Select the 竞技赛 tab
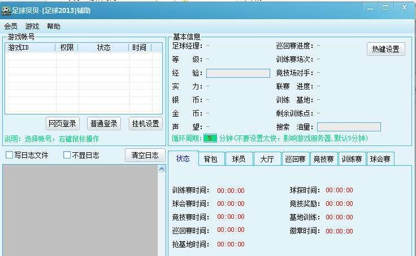Screen dimensions: 416x256 tap(324, 159)
